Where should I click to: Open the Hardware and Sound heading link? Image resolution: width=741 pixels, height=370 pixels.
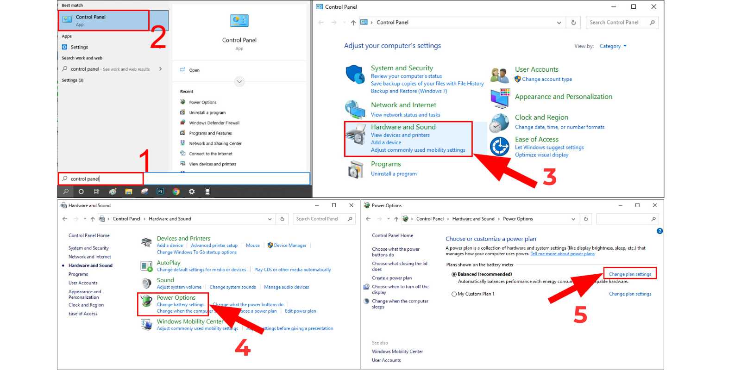[x=403, y=127]
